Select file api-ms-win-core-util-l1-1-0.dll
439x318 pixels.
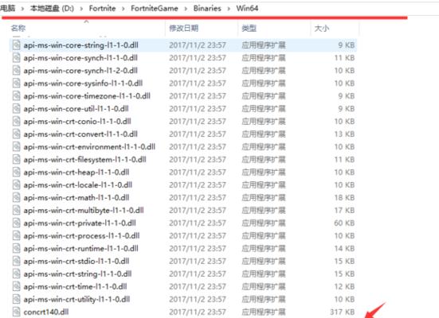point(76,109)
